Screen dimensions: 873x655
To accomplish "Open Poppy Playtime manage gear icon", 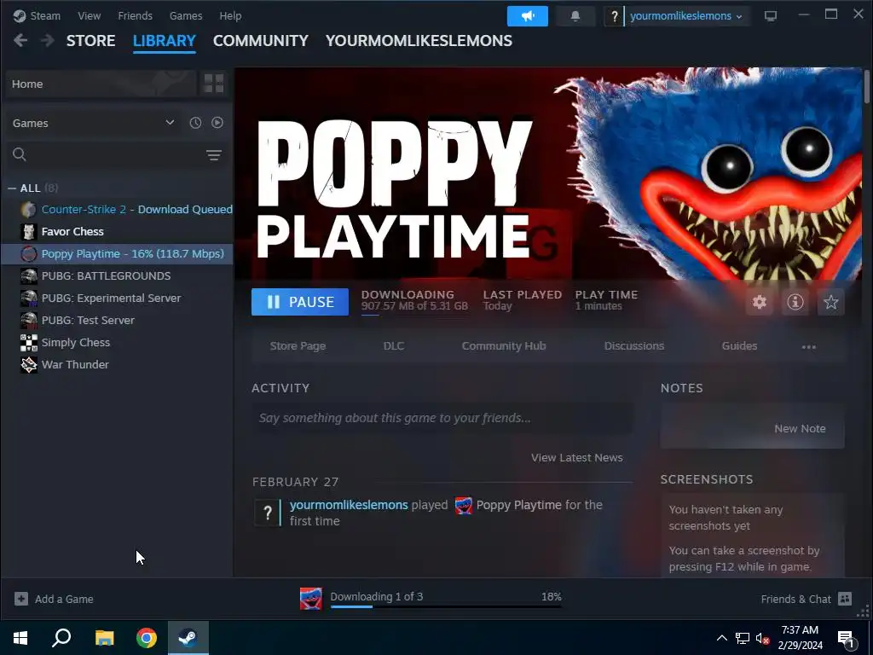I will 760,302.
